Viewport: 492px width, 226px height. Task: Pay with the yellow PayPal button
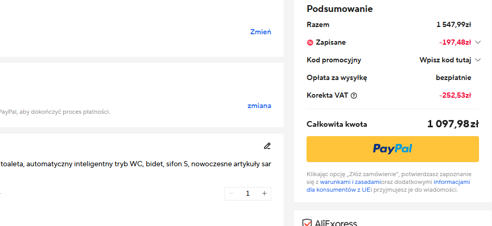(x=392, y=149)
